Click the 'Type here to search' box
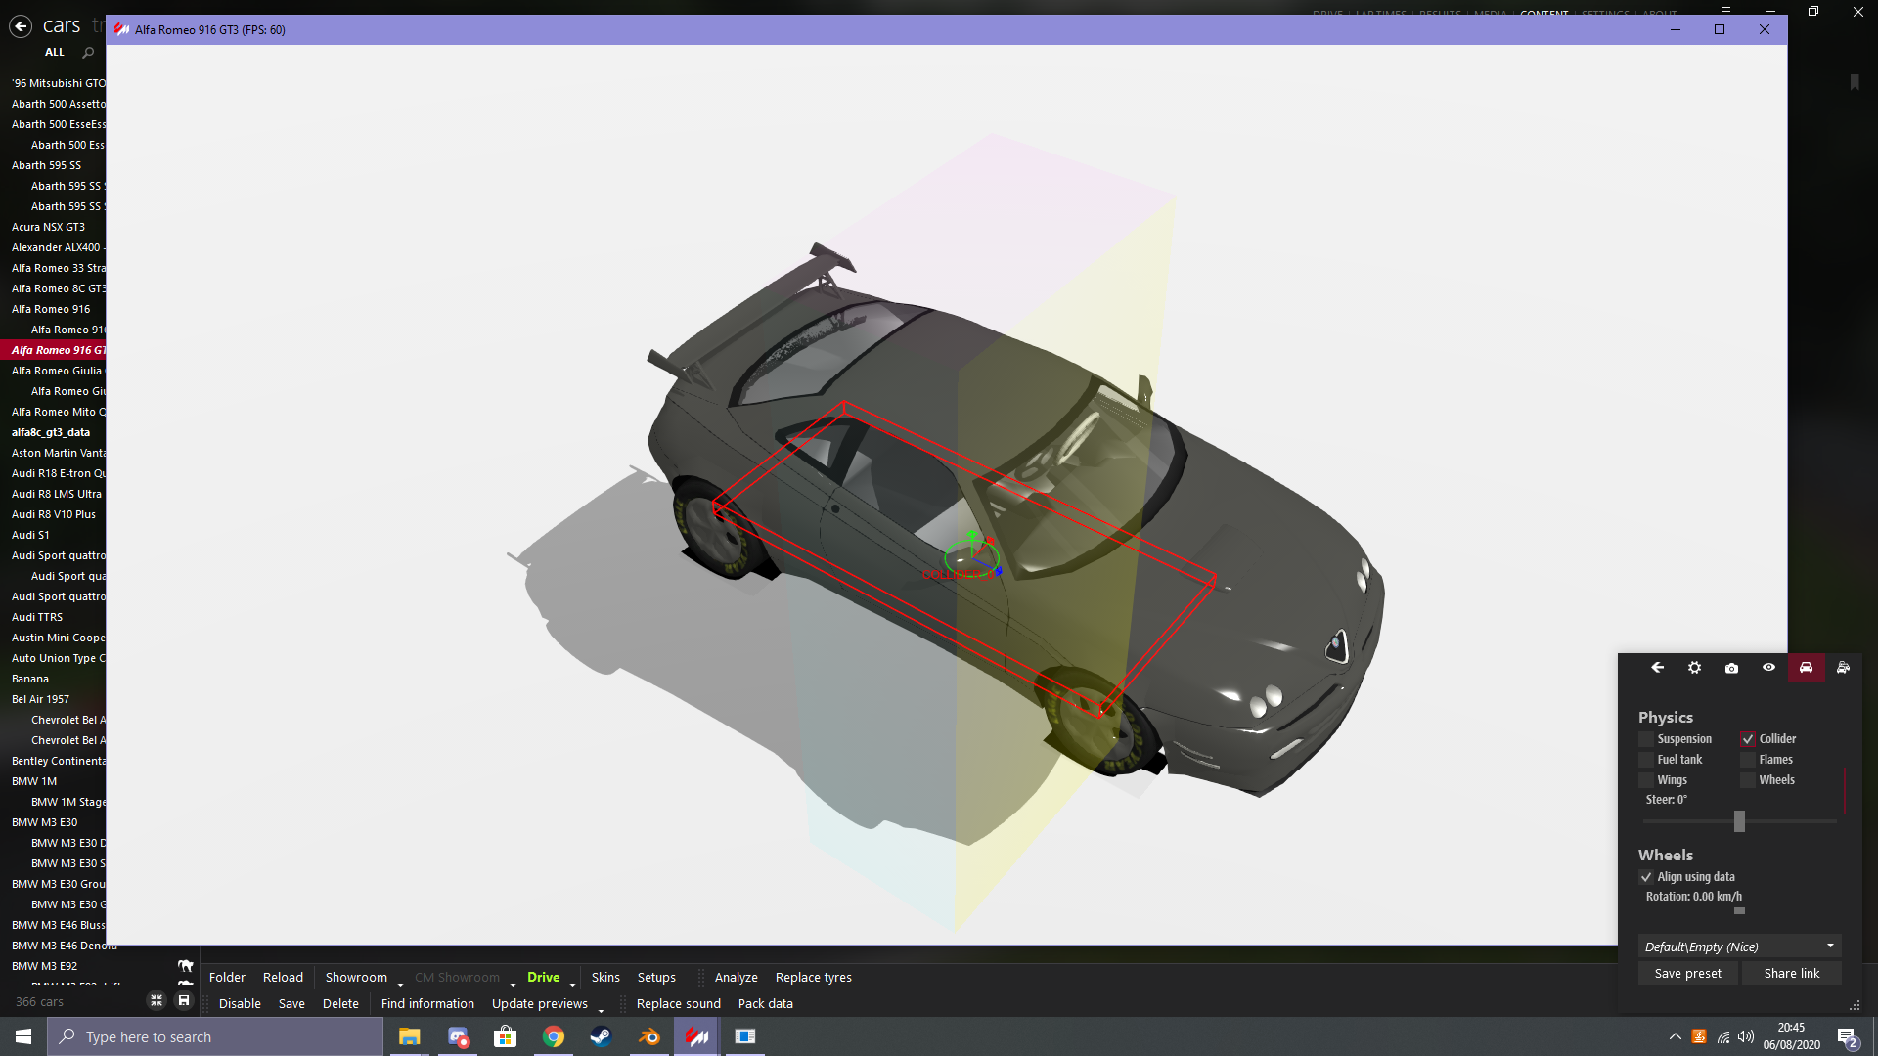This screenshot has width=1878, height=1056. click(215, 1036)
